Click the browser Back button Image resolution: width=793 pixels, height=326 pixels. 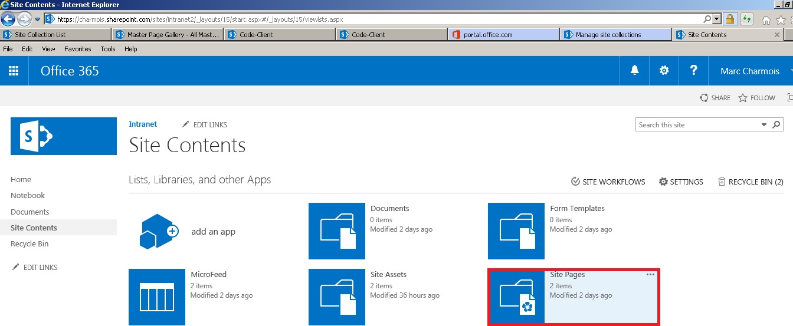pos(9,19)
